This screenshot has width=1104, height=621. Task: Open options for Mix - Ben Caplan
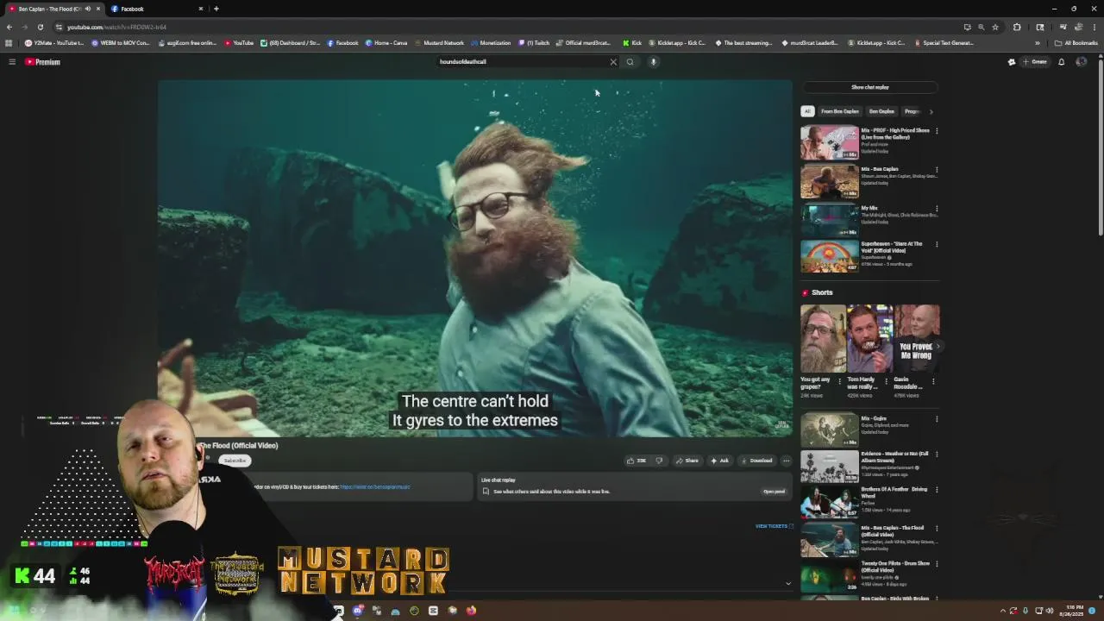pos(937,170)
